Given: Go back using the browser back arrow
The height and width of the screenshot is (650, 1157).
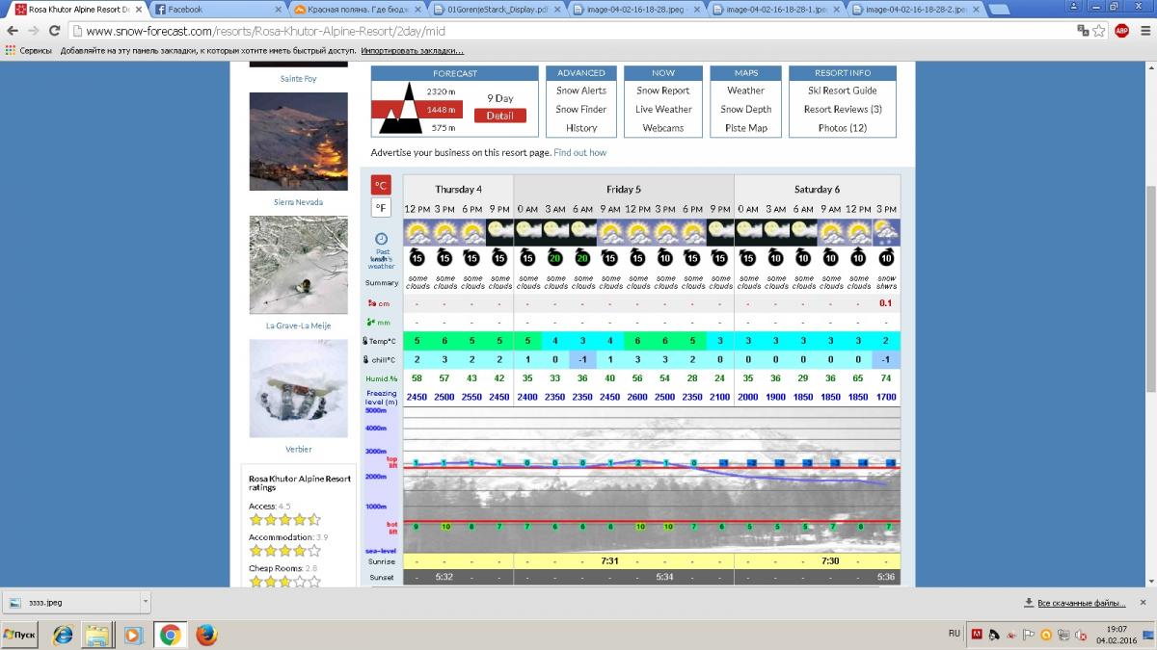Looking at the screenshot, I should [13, 31].
